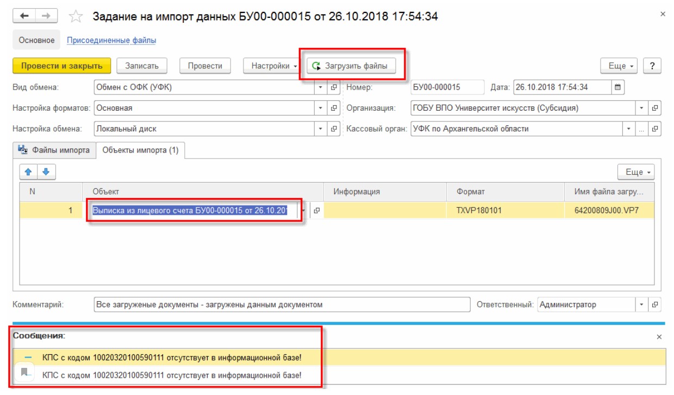Open the Основное section
This screenshot has width=674, height=395.
[36, 40]
